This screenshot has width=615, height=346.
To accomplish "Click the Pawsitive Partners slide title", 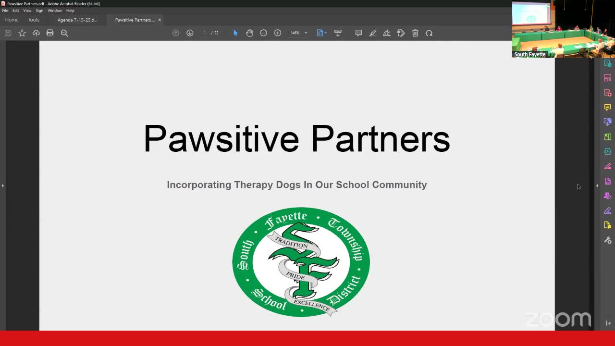I will [x=296, y=138].
